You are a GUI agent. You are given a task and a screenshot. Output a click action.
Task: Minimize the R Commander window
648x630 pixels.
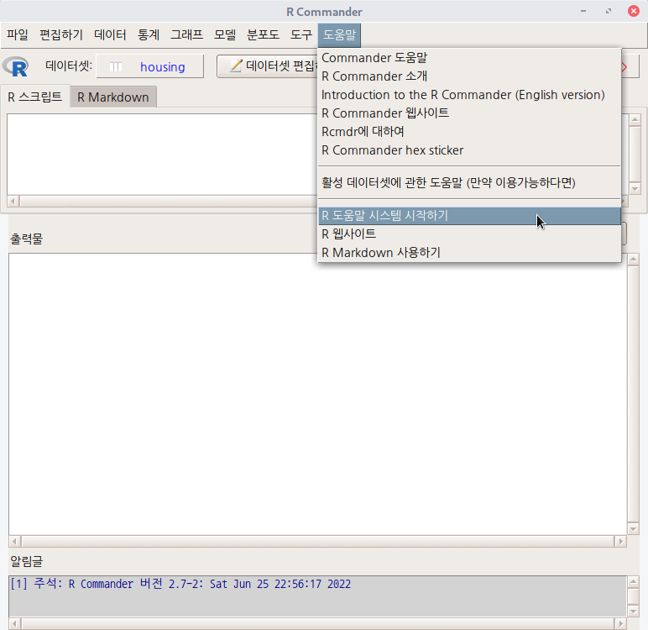(x=583, y=11)
